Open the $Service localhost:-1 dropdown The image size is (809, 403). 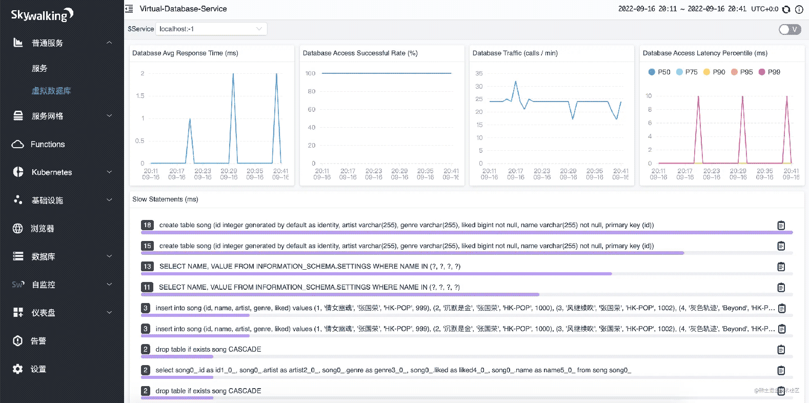point(211,29)
